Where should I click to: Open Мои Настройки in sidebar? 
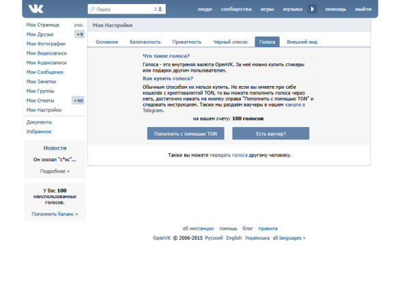44,110
